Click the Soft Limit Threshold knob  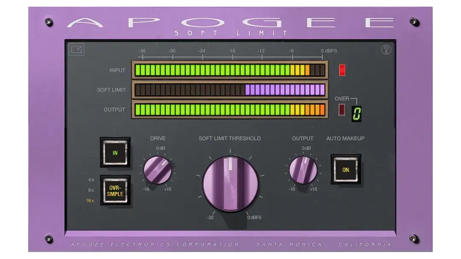(x=230, y=184)
